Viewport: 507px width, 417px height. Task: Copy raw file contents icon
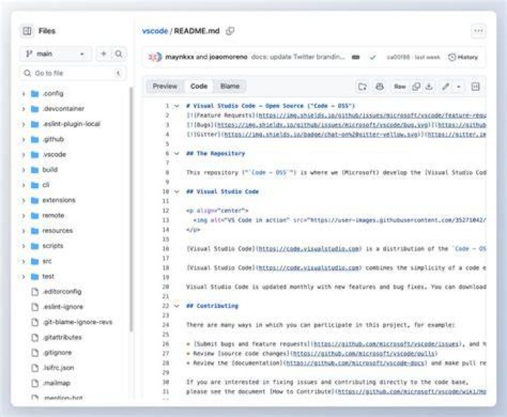(x=416, y=87)
